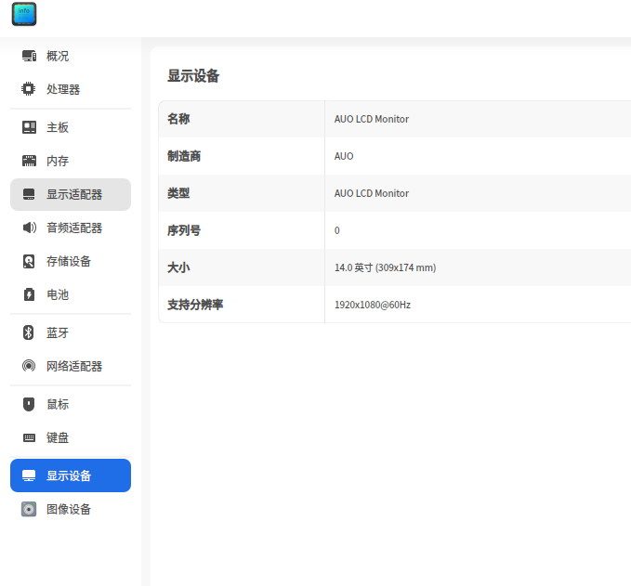
Task: Select 内存 in the sidebar
Action: (71, 161)
